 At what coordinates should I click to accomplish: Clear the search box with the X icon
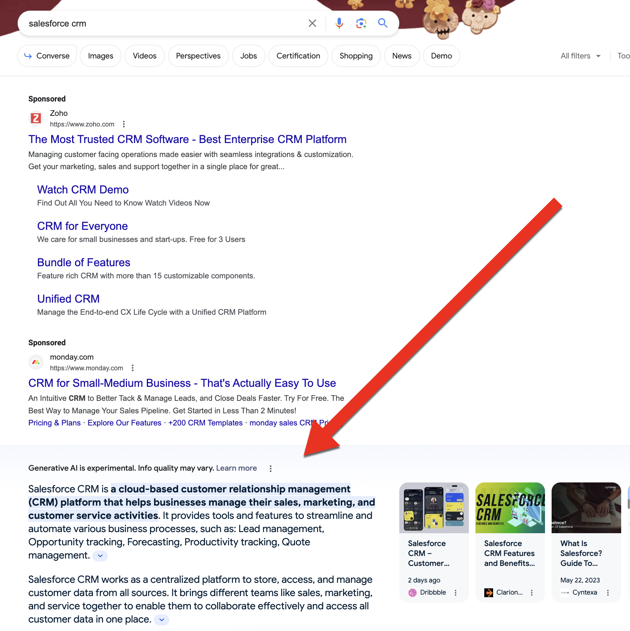[312, 24]
